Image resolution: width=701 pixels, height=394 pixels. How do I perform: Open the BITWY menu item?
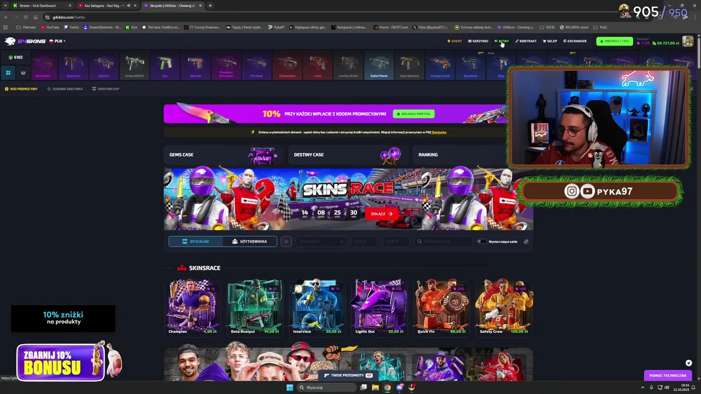click(x=502, y=41)
